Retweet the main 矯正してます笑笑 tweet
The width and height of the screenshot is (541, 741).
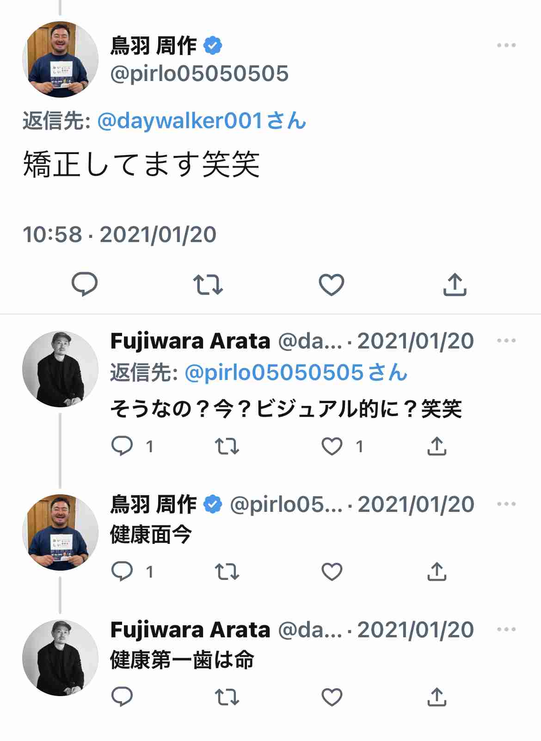pyautogui.click(x=208, y=285)
